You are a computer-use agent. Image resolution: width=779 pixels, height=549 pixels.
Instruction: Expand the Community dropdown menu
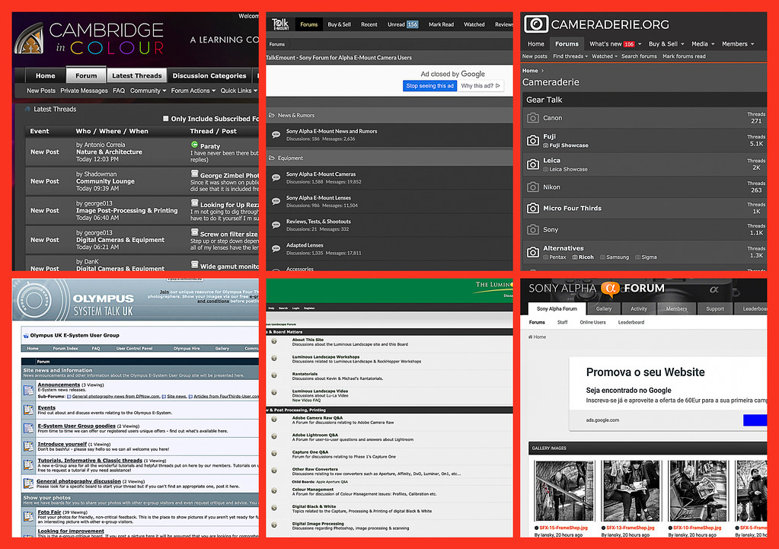(148, 91)
